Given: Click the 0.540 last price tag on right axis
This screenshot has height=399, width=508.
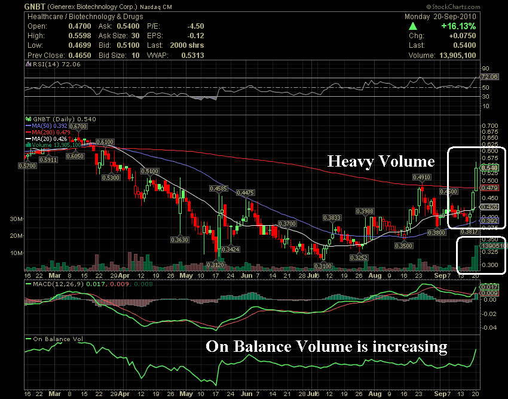Looking at the screenshot, I should pyautogui.click(x=489, y=168).
